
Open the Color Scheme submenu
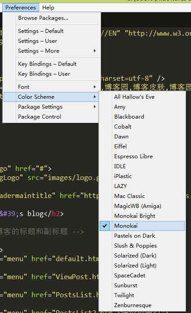tap(51, 97)
